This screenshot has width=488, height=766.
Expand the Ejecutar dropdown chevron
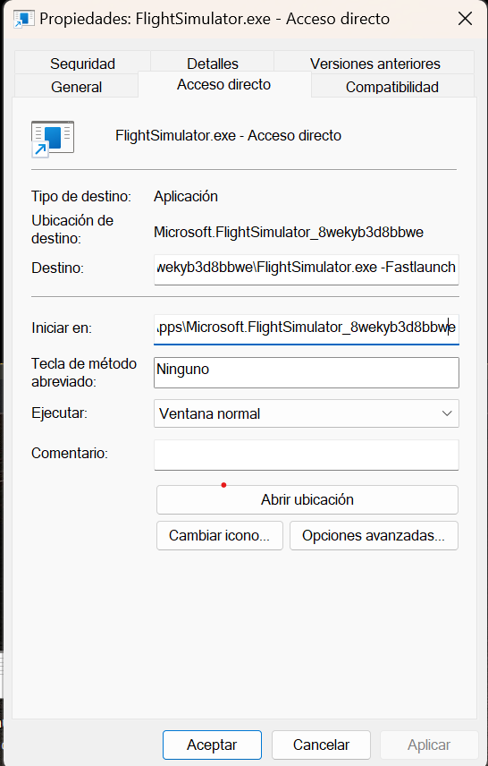click(x=447, y=413)
